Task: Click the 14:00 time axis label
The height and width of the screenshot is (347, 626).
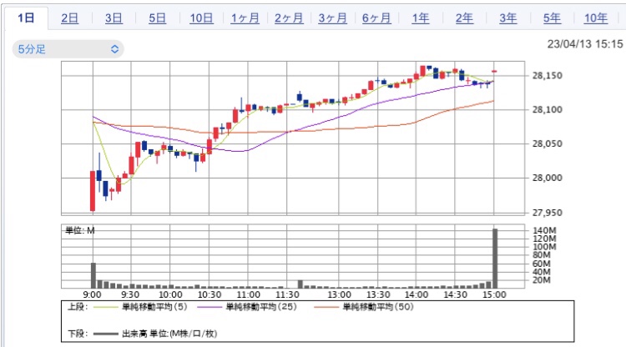Action: point(416,294)
